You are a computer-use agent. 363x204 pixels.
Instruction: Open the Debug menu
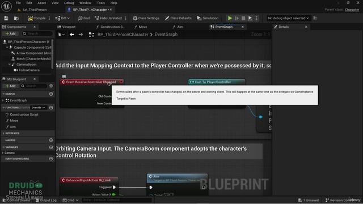(x=69, y=3)
